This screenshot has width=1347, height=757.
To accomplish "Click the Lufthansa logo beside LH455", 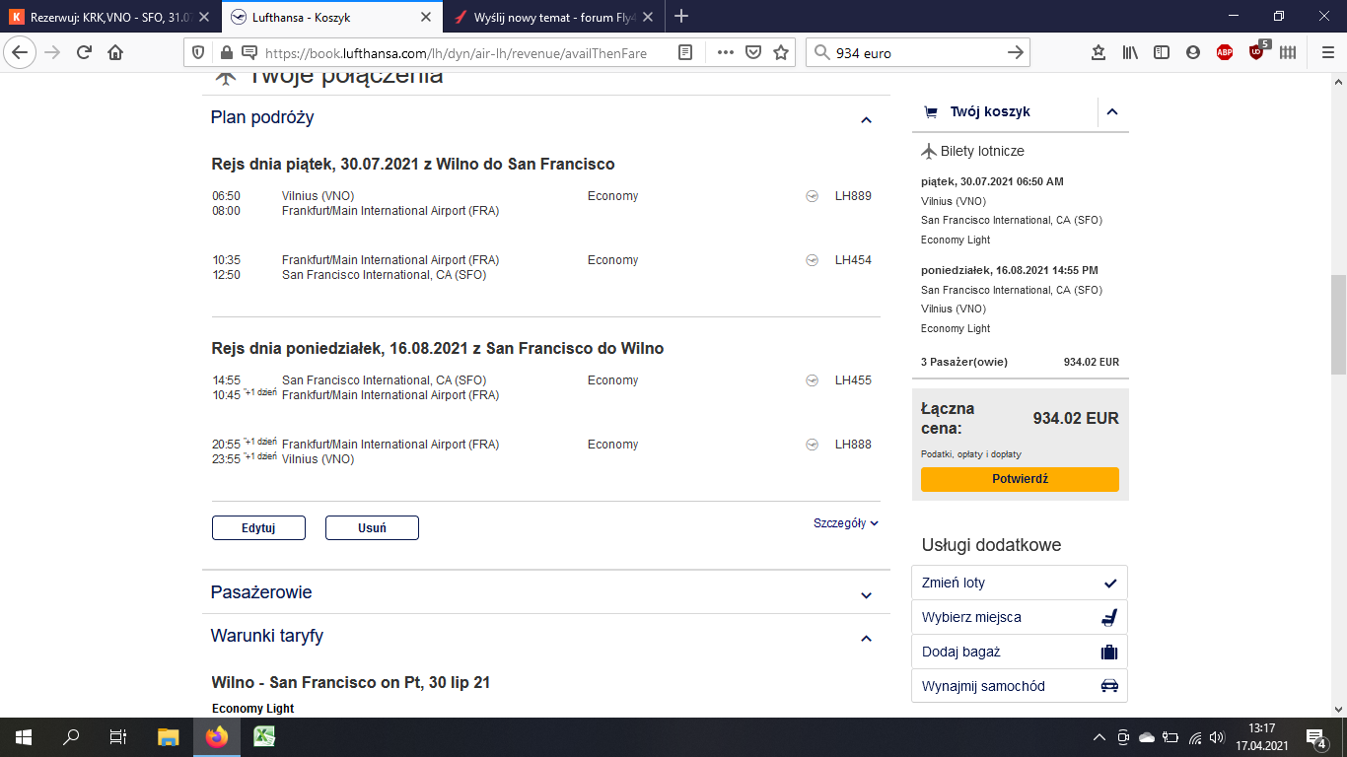I will (813, 380).
